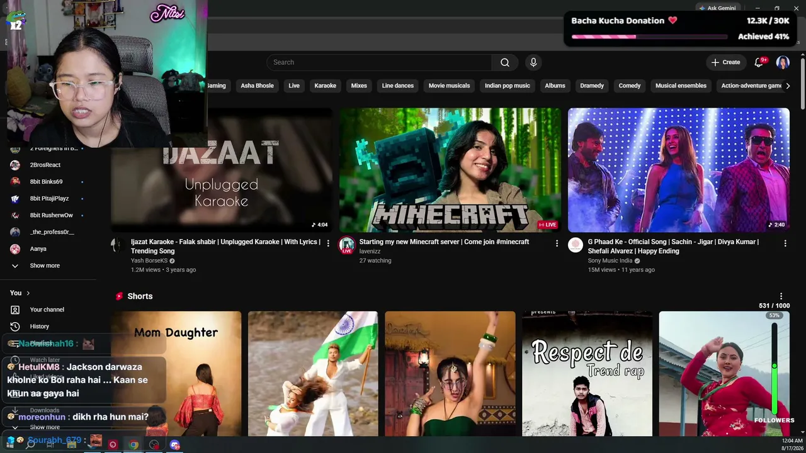Select the Indian pop music chip
The height and width of the screenshot is (453, 806).
tap(508, 86)
